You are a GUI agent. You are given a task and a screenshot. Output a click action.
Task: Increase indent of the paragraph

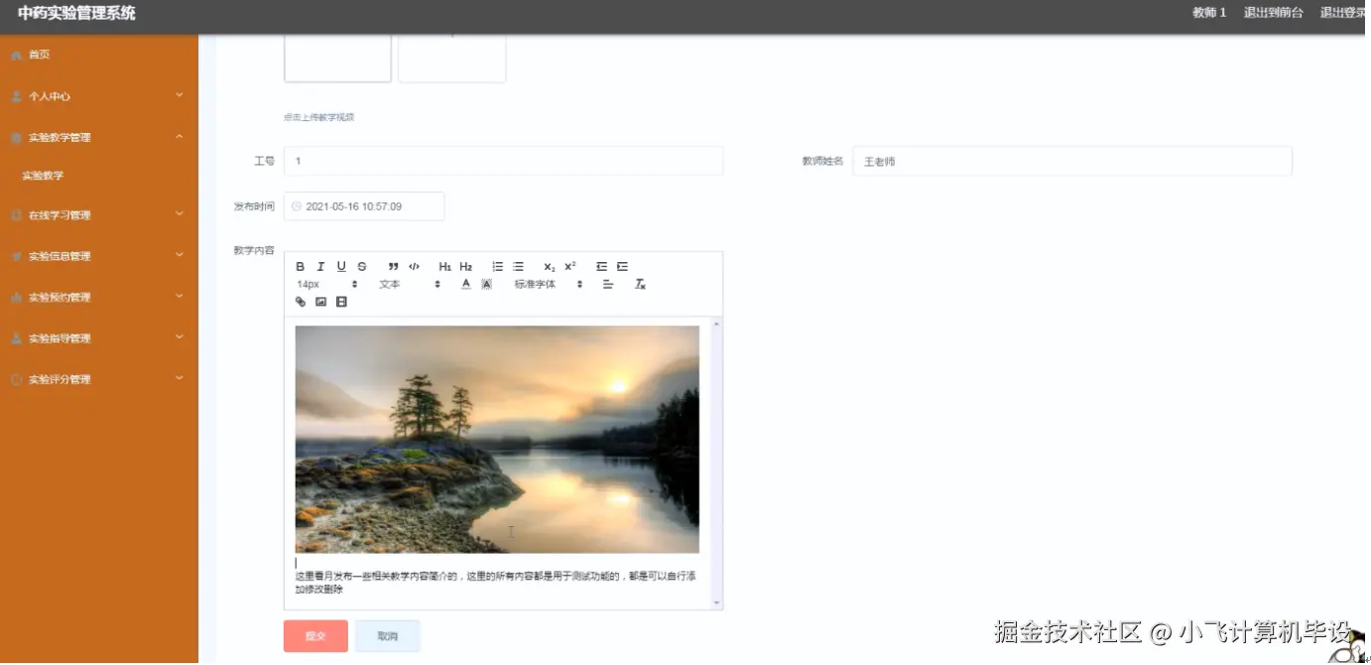tap(622, 267)
